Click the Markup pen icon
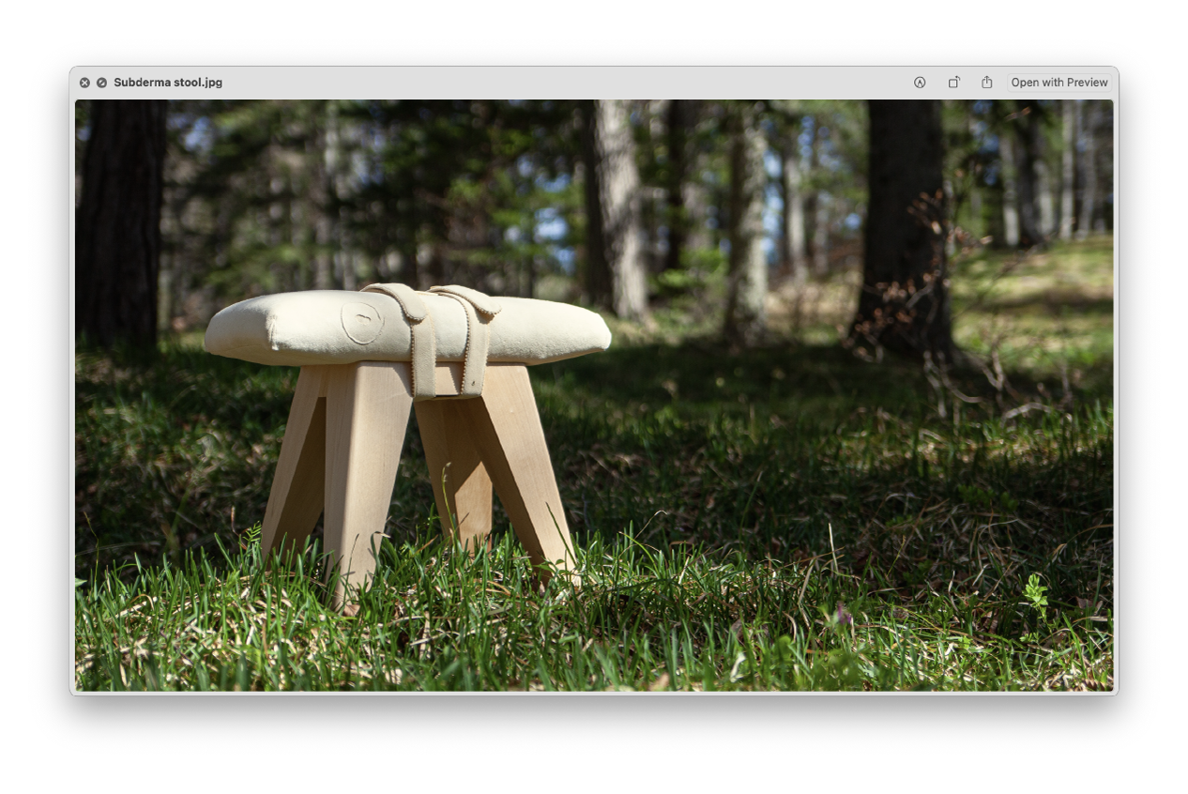The height and width of the screenshot is (794, 1188). [x=920, y=83]
